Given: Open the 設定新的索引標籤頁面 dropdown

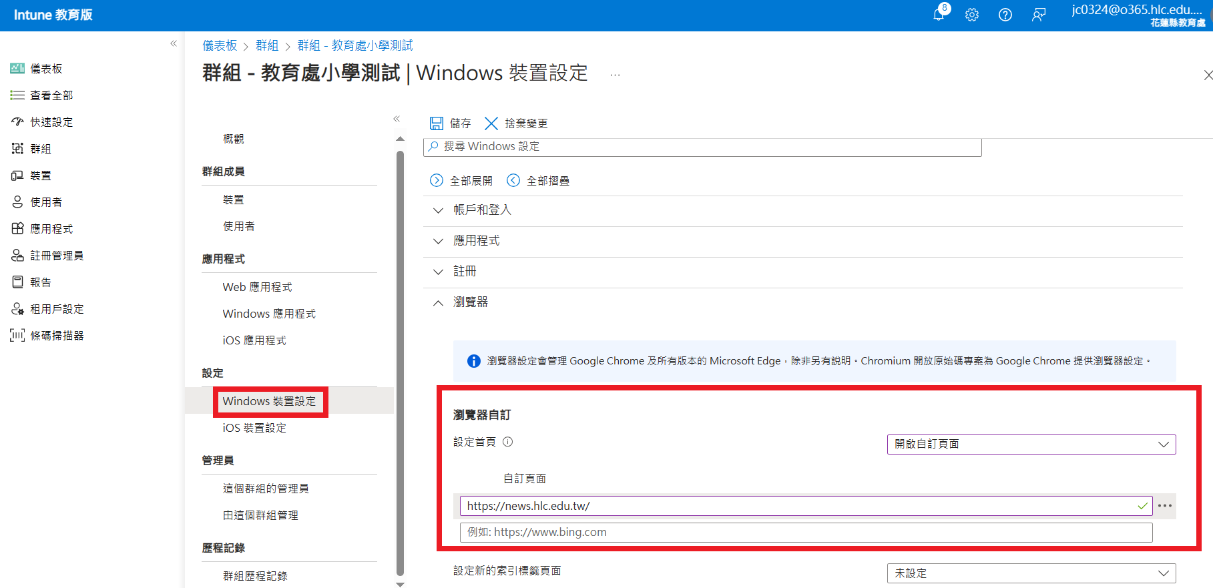Looking at the screenshot, I should point(1031,573).
